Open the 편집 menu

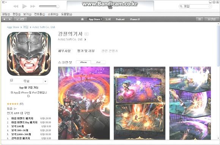coord(16,14)
